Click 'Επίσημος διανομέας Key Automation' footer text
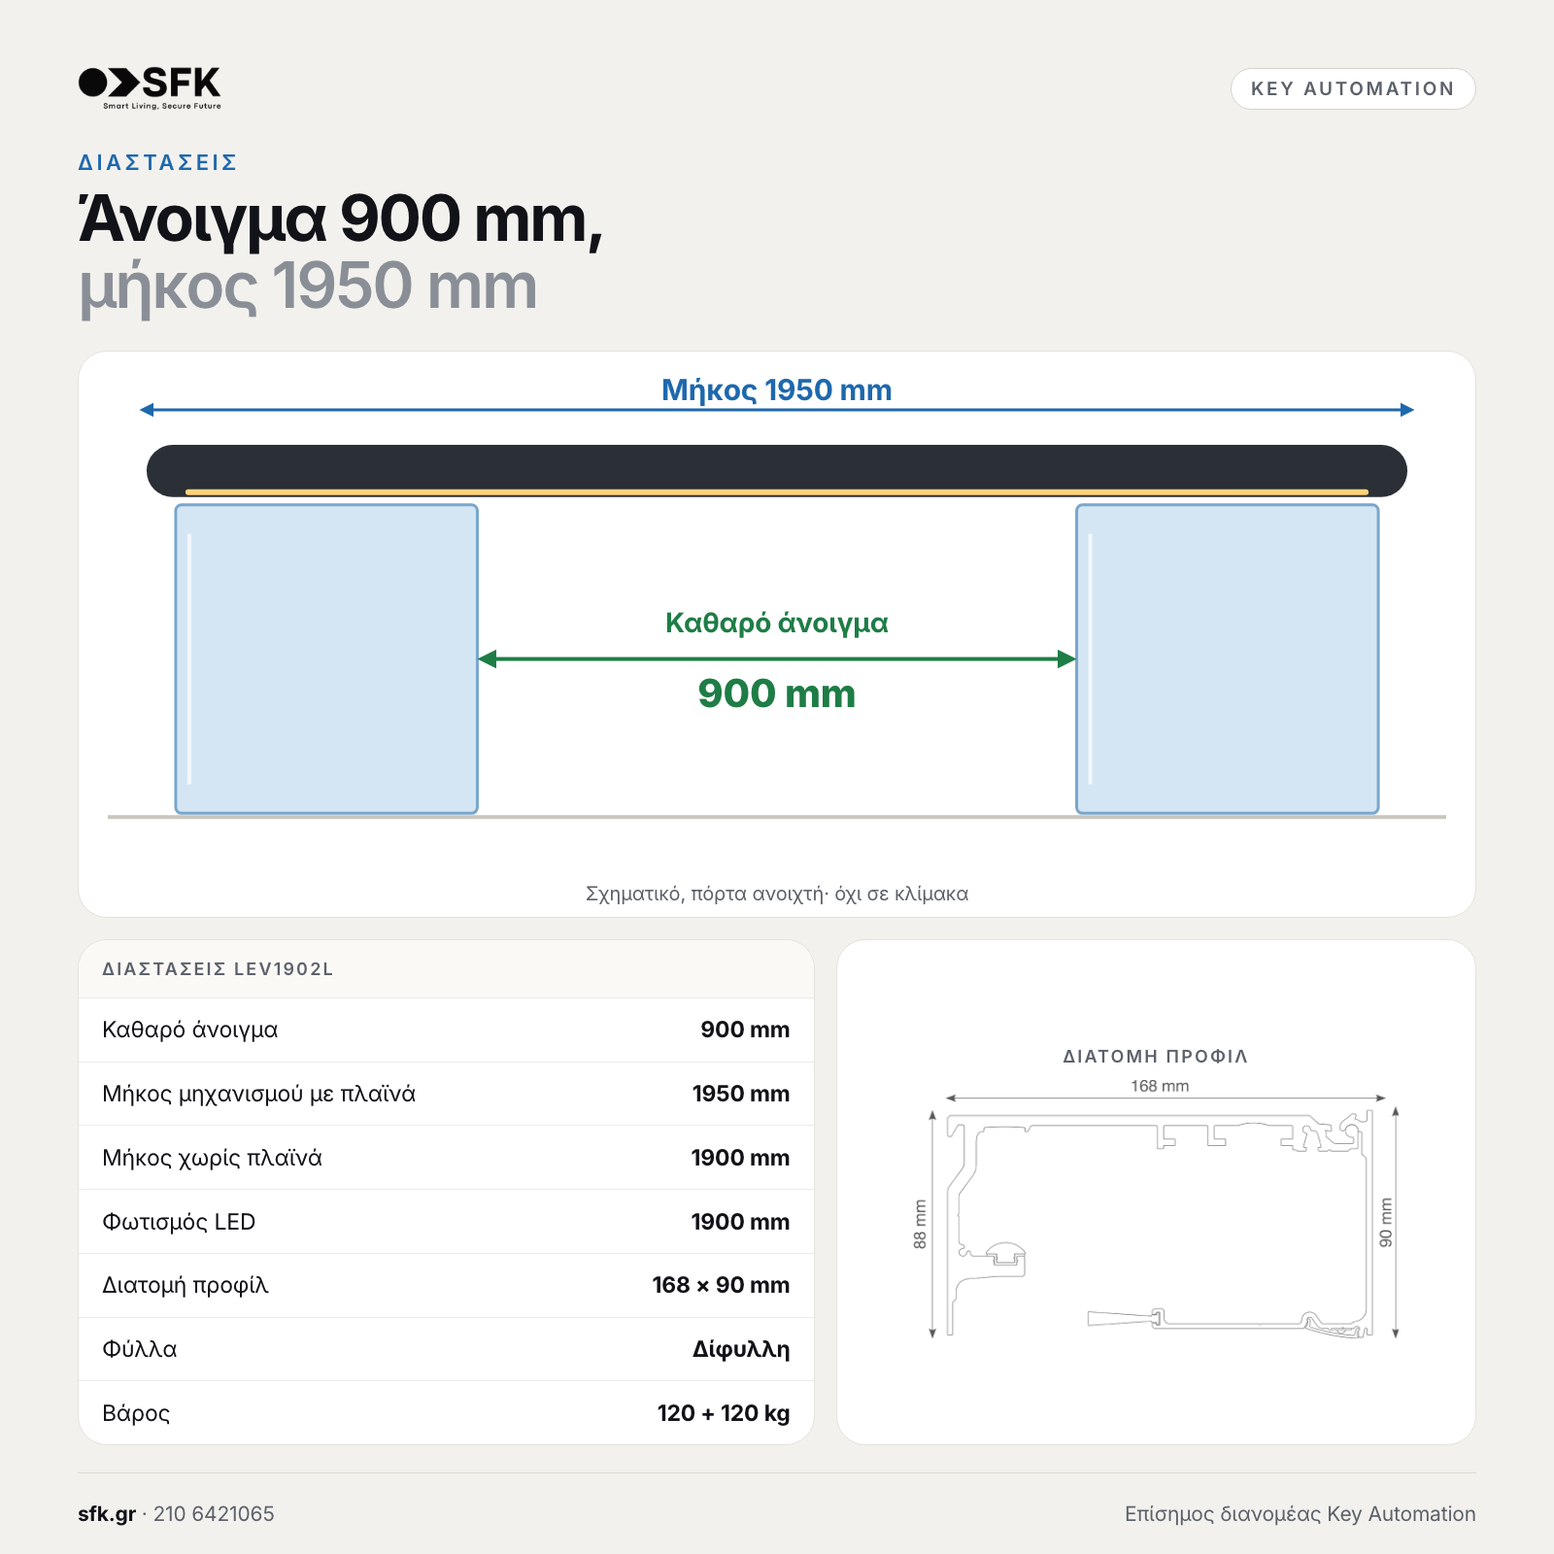Screen dimensions: 1554x1554 tap(1301, 1513)
